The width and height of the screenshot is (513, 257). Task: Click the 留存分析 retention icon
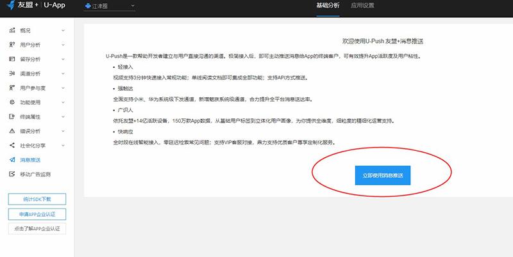coord(13,59)
